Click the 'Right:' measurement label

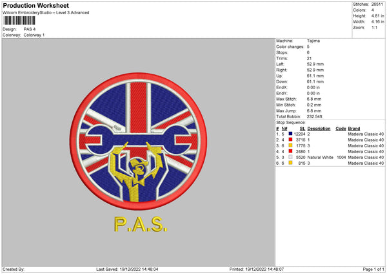coord(282,70)
